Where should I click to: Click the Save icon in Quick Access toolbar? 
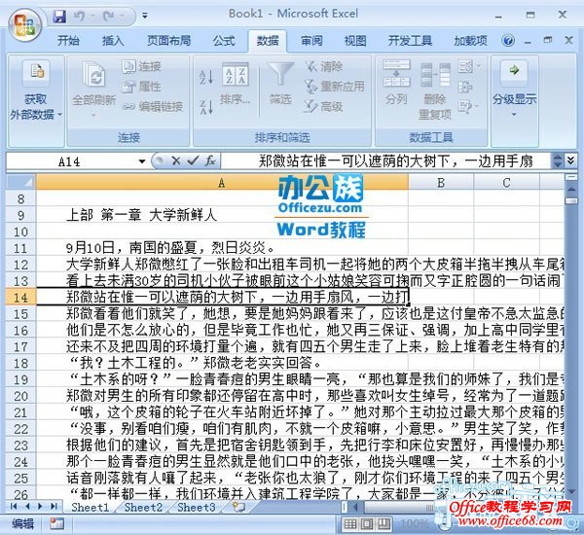[59, 16]
